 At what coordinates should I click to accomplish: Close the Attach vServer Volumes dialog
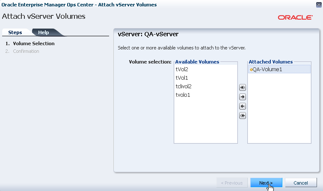coord(319,5)
